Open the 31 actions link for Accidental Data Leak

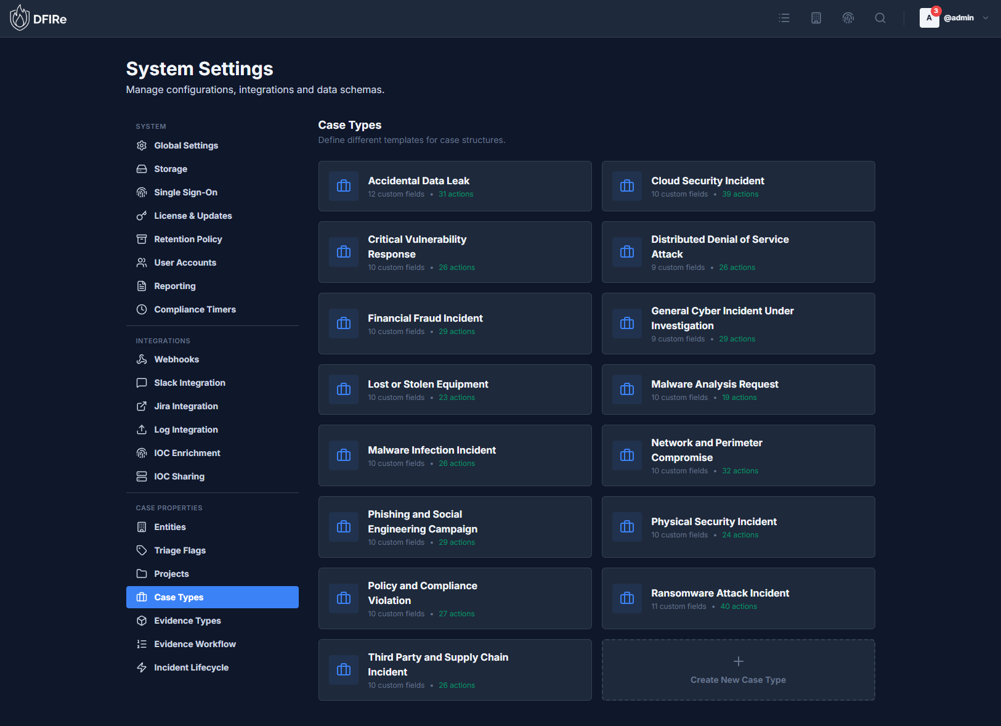[x=456, y=194]
